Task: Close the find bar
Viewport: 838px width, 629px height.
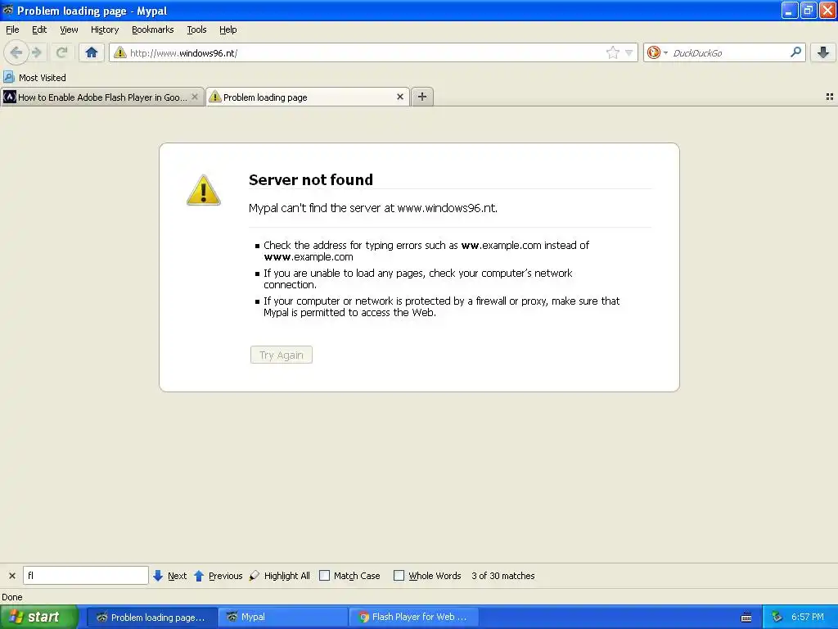Action: click(x=12, y=576)
